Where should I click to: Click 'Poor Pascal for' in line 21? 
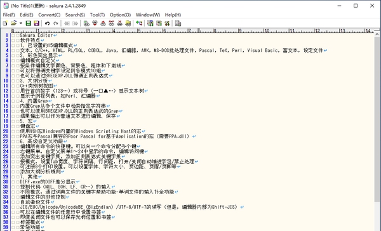[86, 136]
